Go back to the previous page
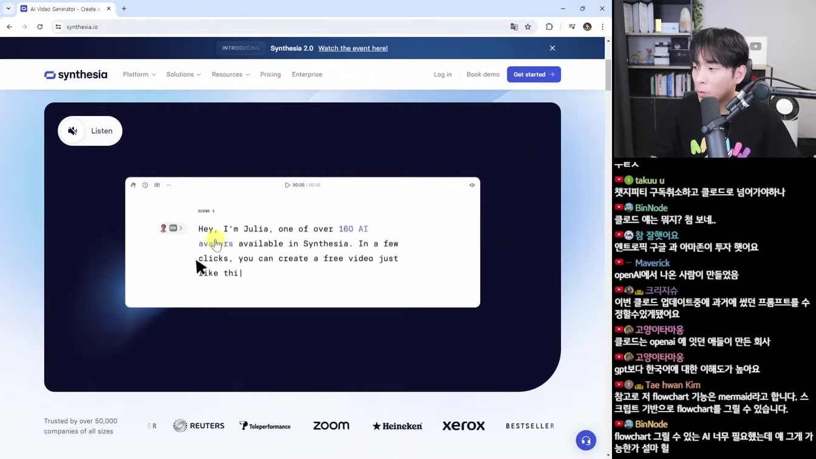816x459 pixels. pos(9,27)
